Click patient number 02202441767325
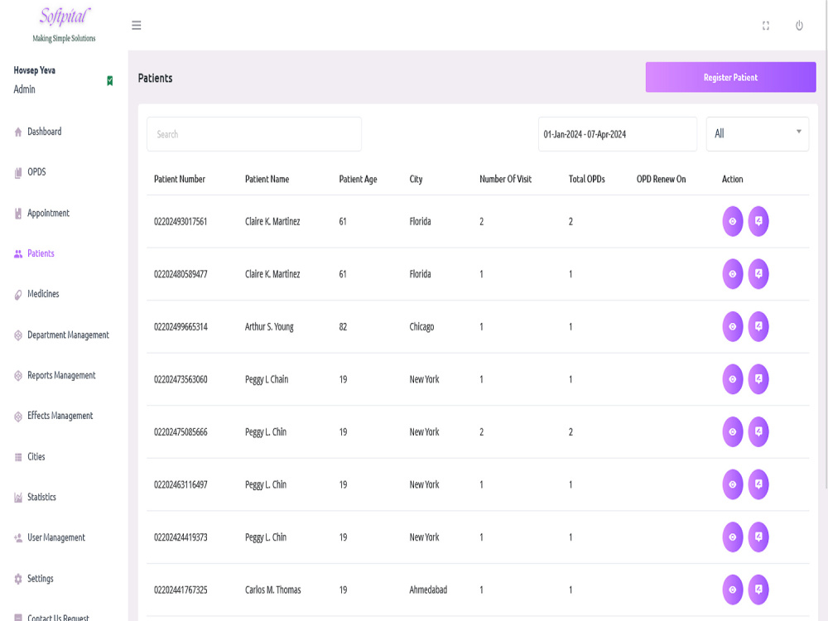Screen dimensions: 828x621 (181, 590)
